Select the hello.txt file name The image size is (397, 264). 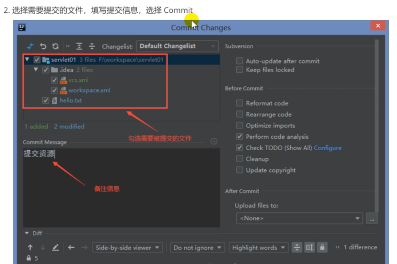pyautogui.click(x=71, y=101)
